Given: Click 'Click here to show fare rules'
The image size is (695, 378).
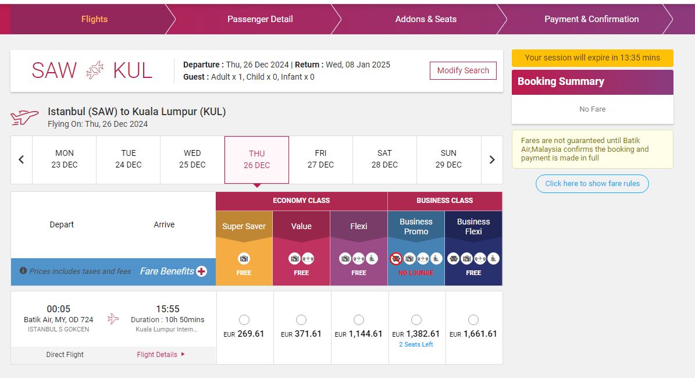Looking at the screenshot, I should (x=592, y=184).
